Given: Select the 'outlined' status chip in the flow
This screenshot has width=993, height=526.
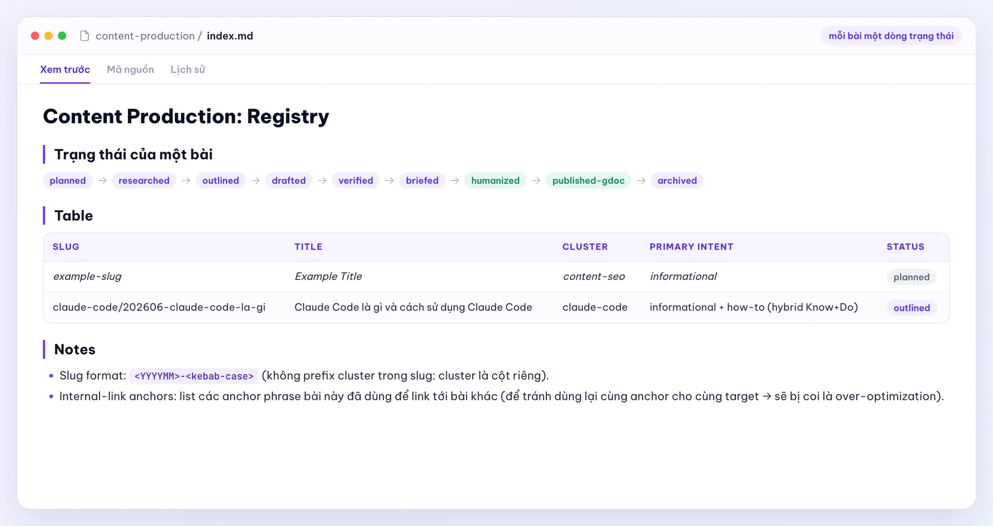Looking at the screenshot, I should tap(220, 181).
